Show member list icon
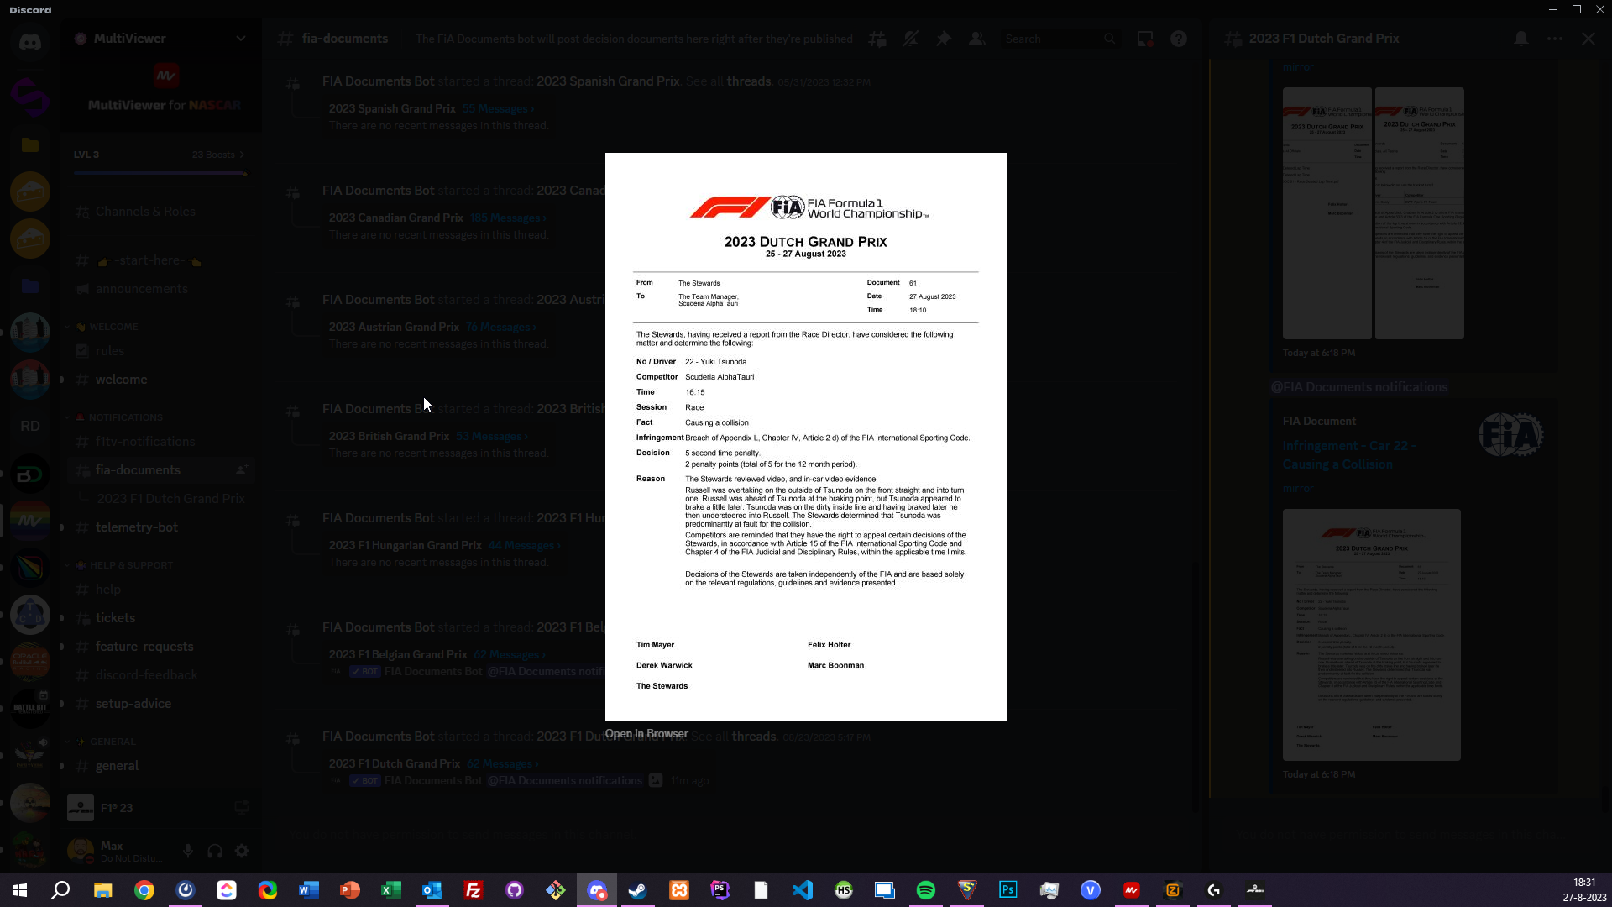Screen dimensions: 1612x907 [x=977, y=39]
